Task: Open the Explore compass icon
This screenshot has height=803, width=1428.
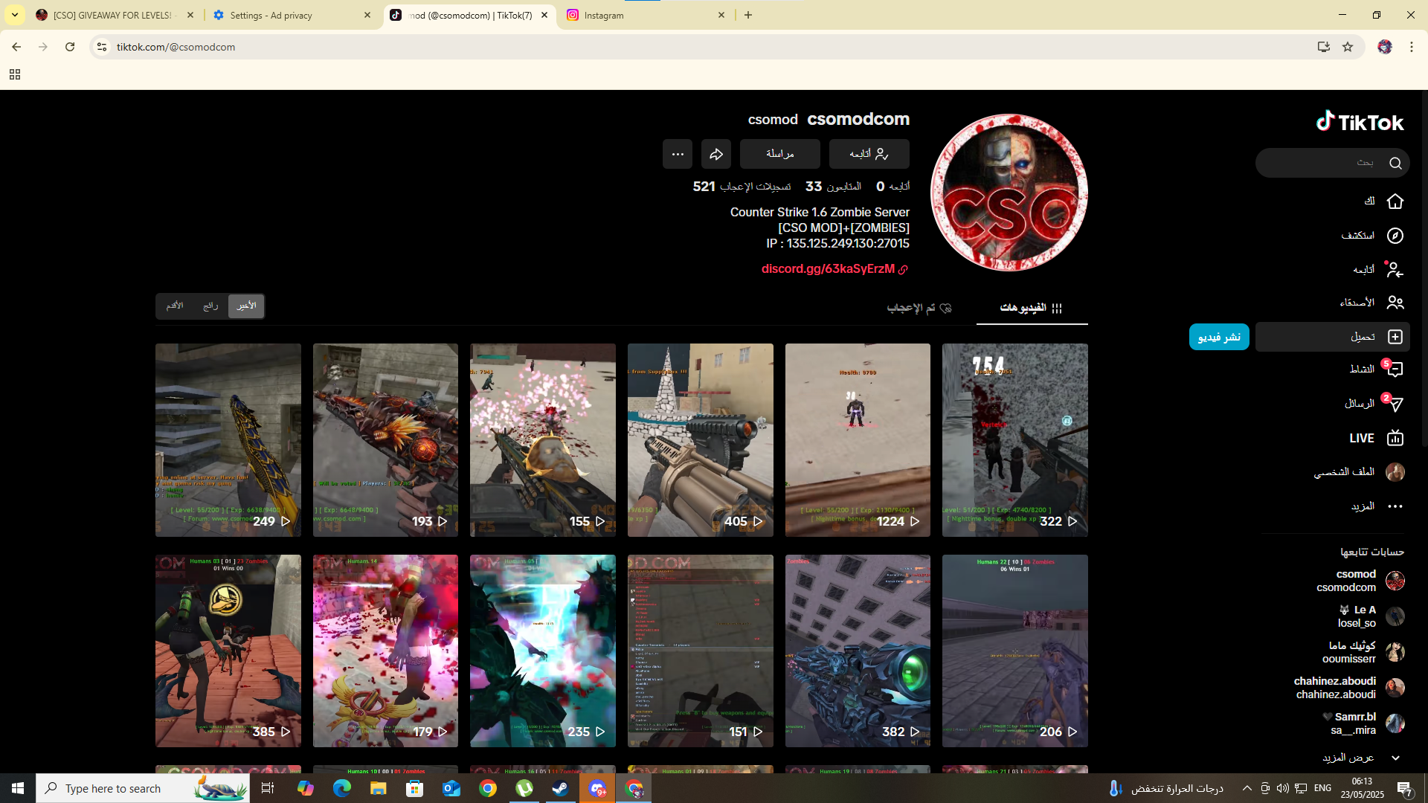Action: [1395, 236]
